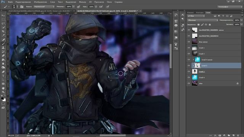Select the Zoom tool

[3, 92]
